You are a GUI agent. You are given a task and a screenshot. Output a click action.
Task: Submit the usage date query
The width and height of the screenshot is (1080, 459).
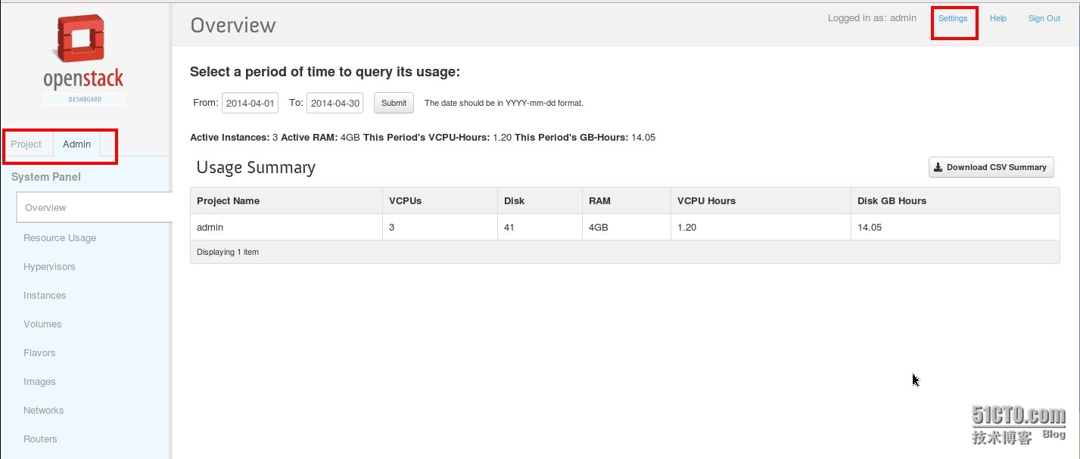pos(394,103)
